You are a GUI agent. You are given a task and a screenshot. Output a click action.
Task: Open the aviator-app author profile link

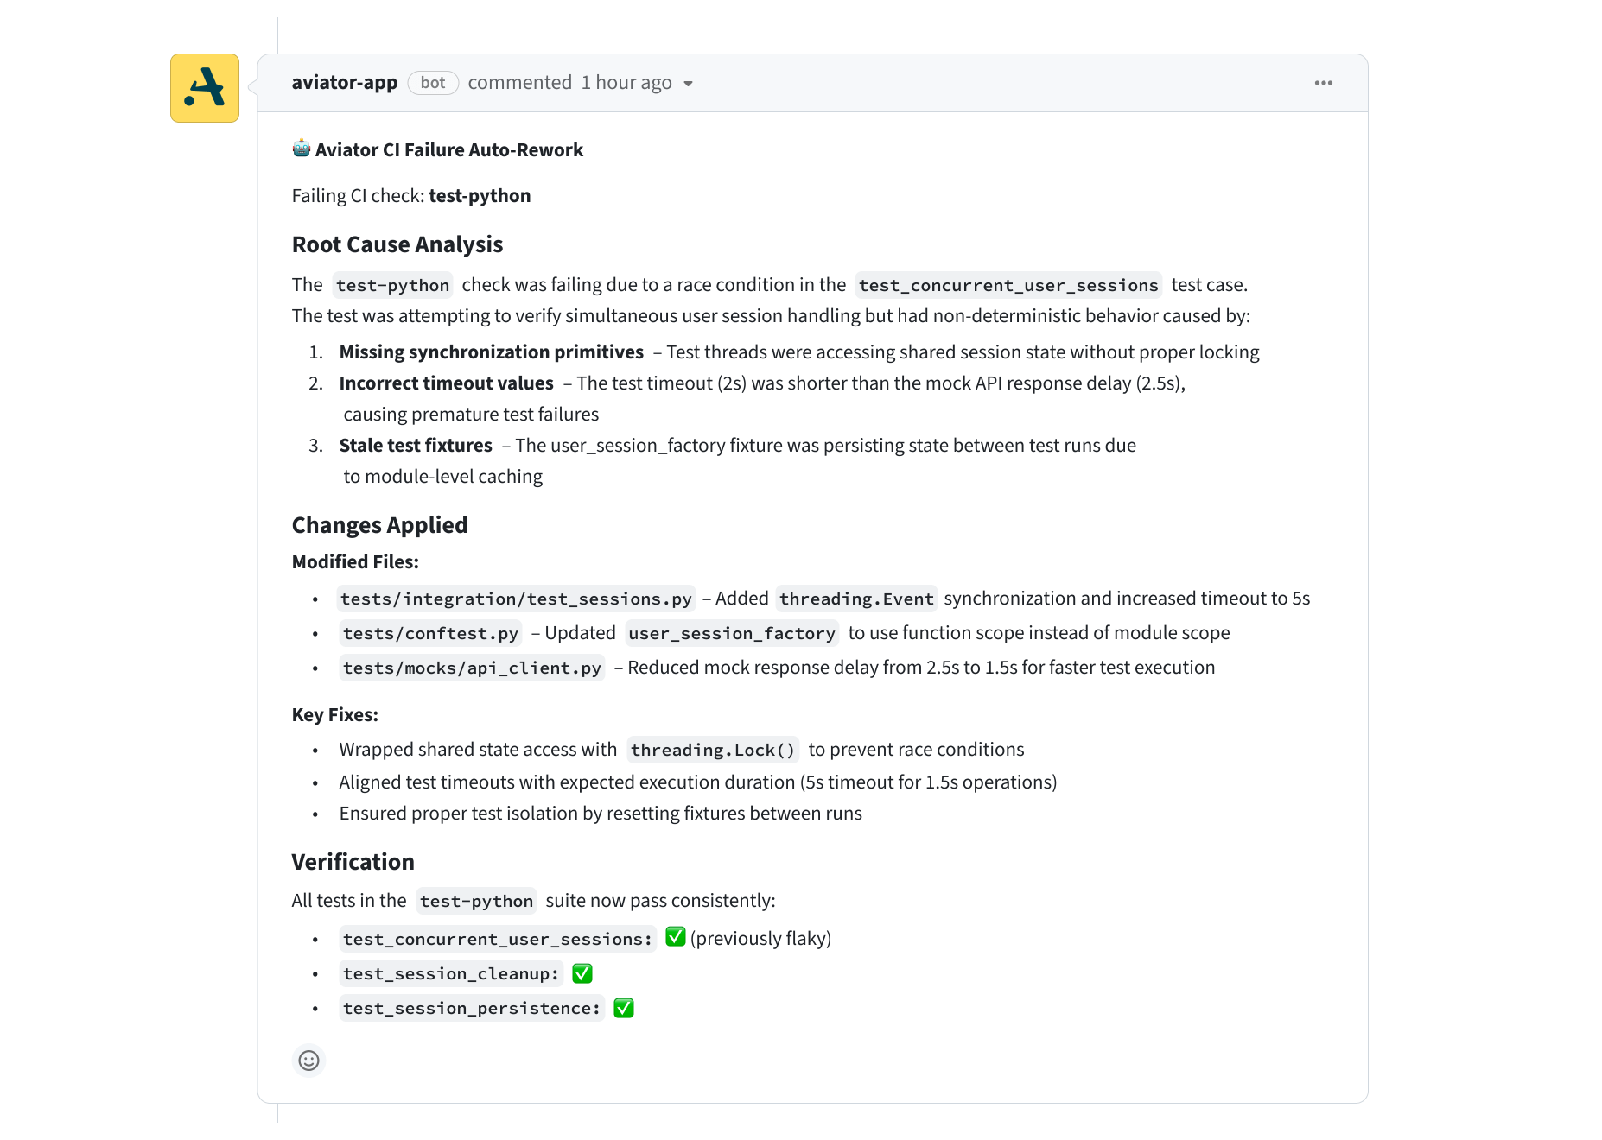tap(345, 83)
